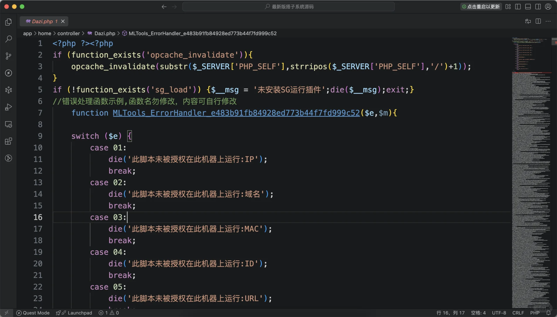The height and width of the screenshot is (317, 557).
Task: Click the die() line ending with ':域名'
Action: [x=191, y=194]
